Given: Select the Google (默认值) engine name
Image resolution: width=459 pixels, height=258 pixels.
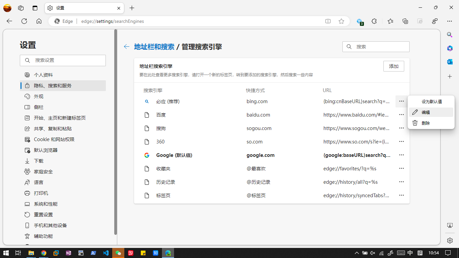Looking at the screenshot, I should click(174, 155).
